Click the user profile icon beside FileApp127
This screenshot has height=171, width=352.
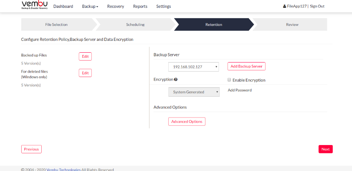tap(284, 7)
